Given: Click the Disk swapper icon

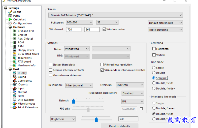Looking at the screenshot, I should click(15, 100).
